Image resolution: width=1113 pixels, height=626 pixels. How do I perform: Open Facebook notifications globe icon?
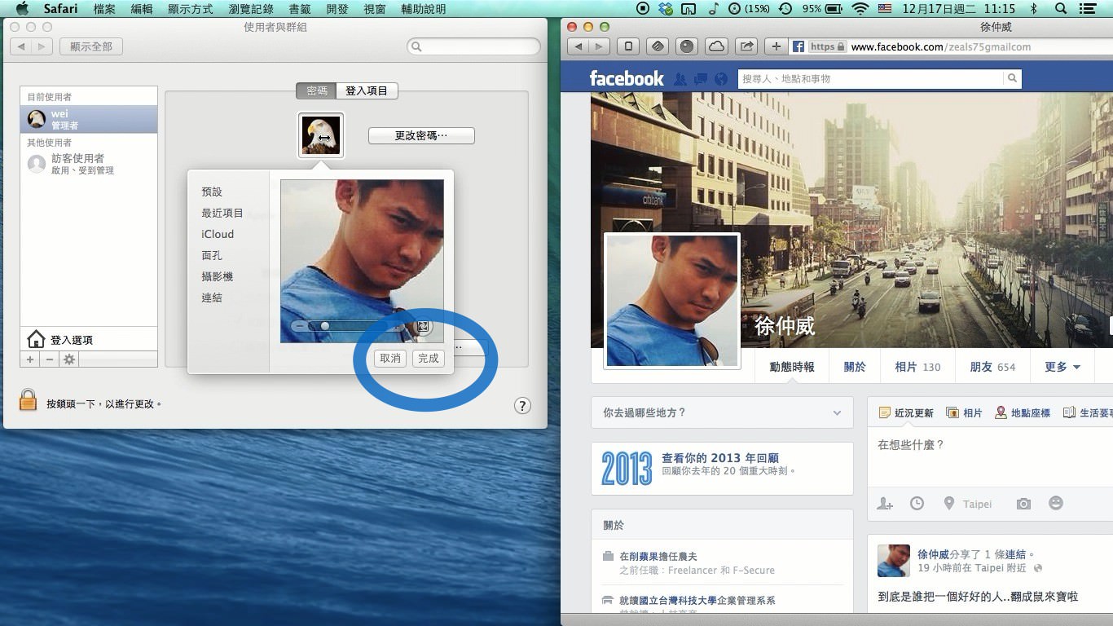(720, 79)
